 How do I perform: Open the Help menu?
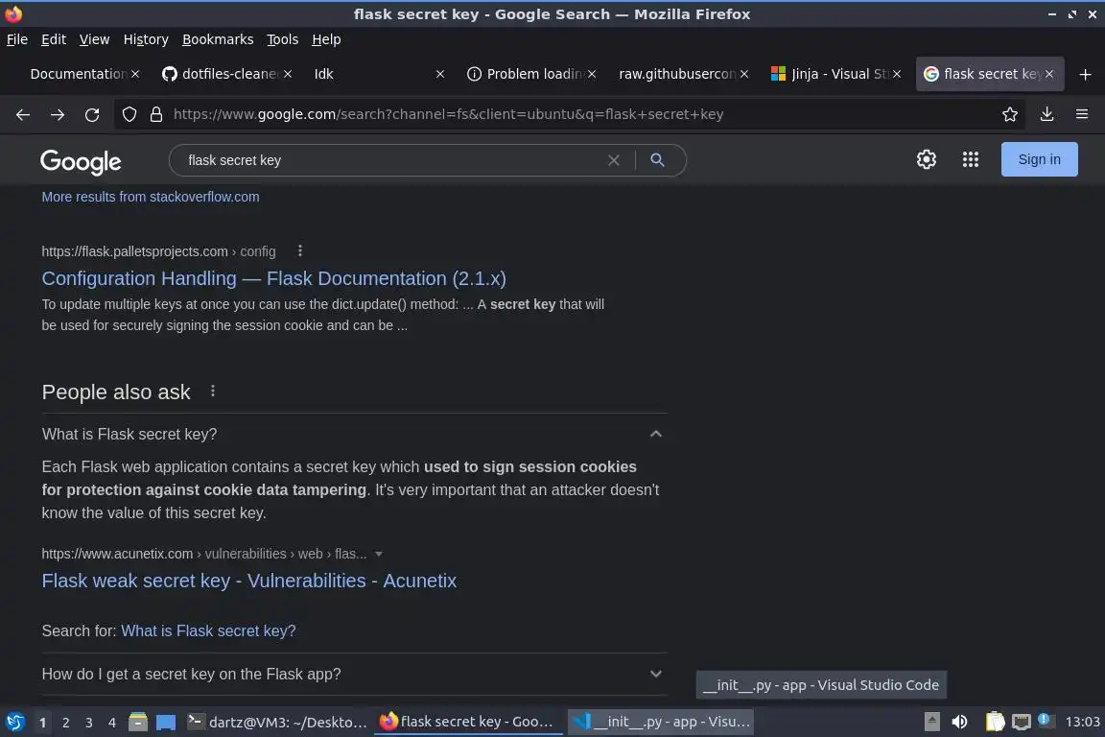coord(326,39)
